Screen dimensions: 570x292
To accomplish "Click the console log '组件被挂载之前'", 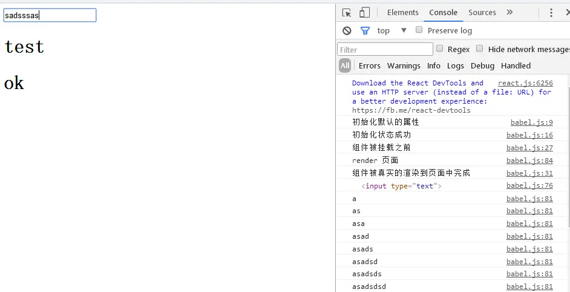I will (x=381, y=148).
